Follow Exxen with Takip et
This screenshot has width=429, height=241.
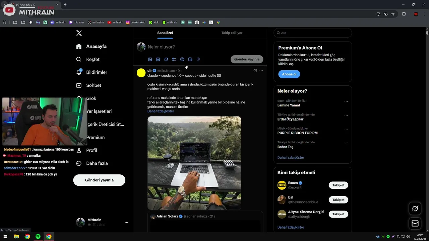click(339, 185)
